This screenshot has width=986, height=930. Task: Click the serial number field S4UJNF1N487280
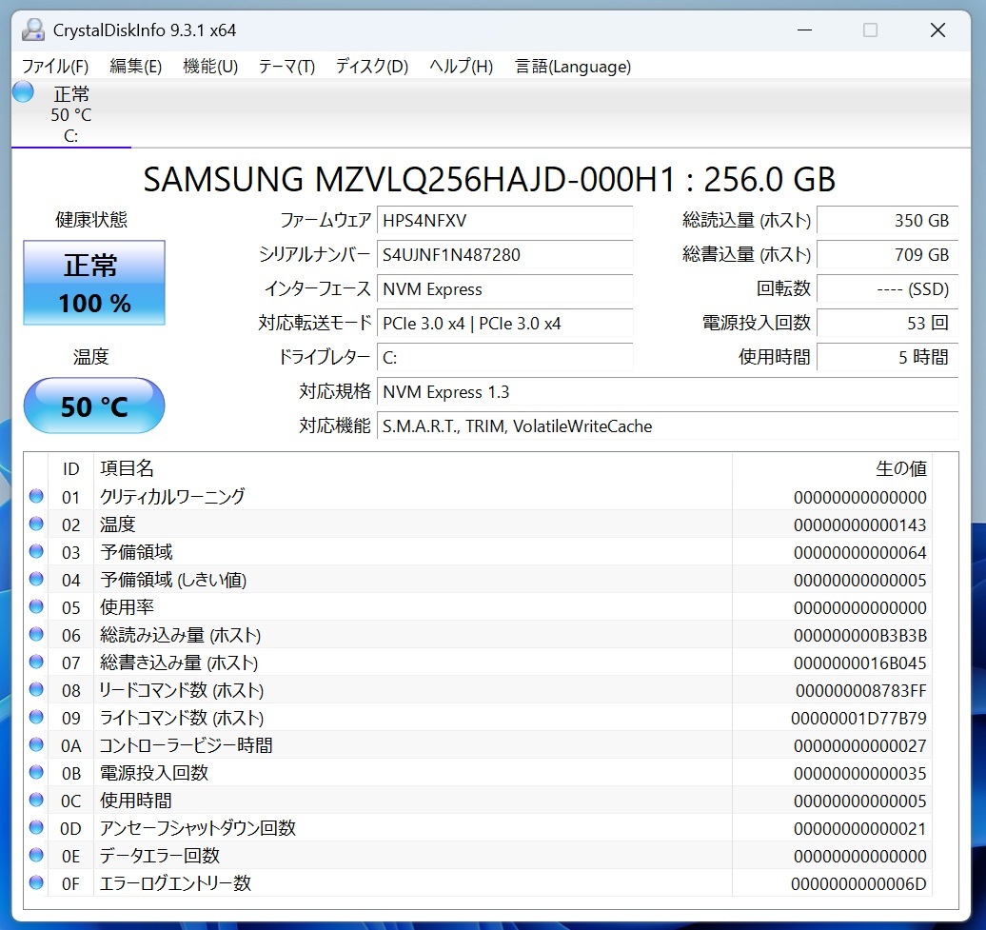505,255
